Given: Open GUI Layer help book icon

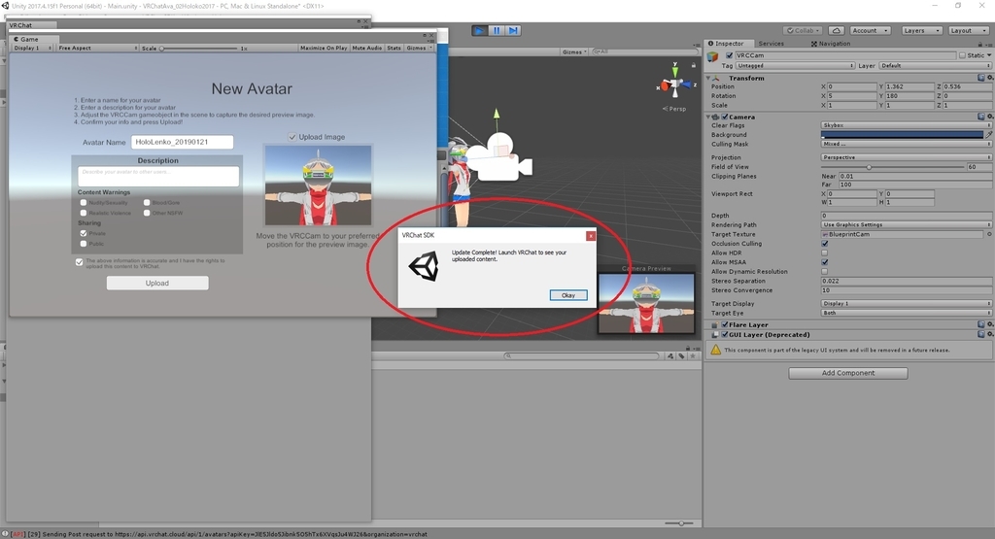Looking at the screenshot, I should [x=981, y=334].
